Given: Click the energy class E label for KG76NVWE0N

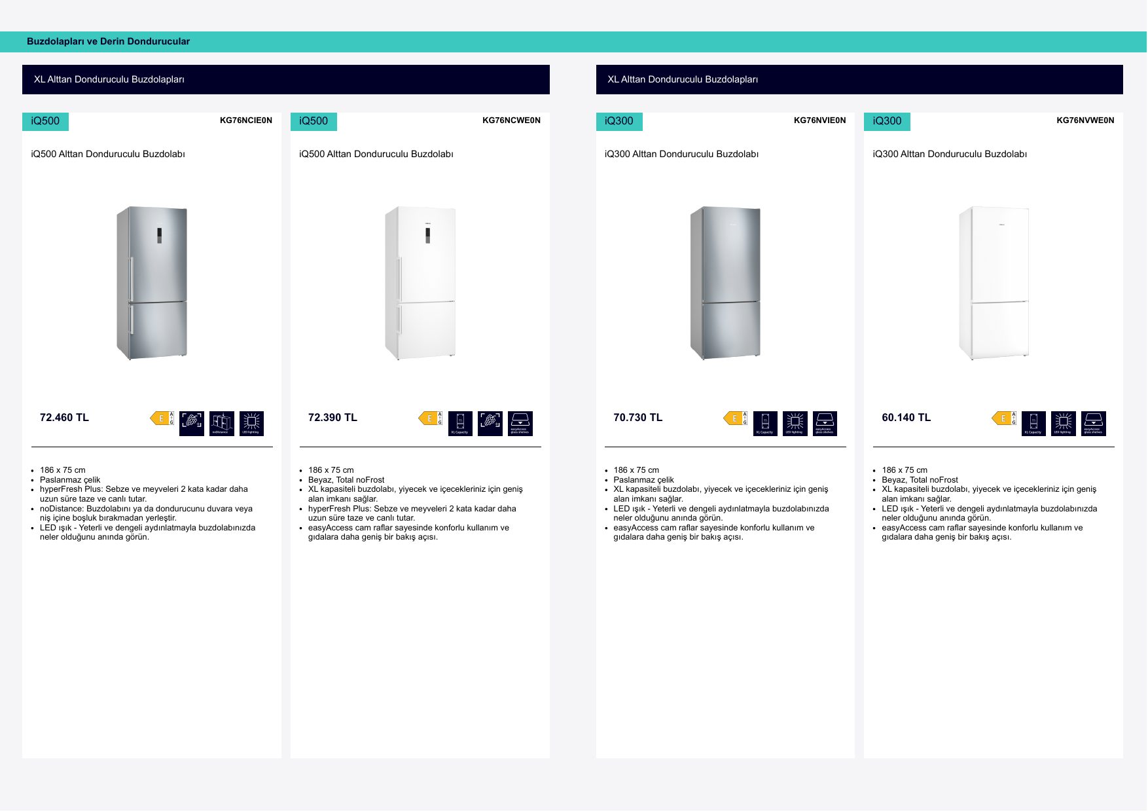Looking at the screenshot, I should pos(1004,418).
